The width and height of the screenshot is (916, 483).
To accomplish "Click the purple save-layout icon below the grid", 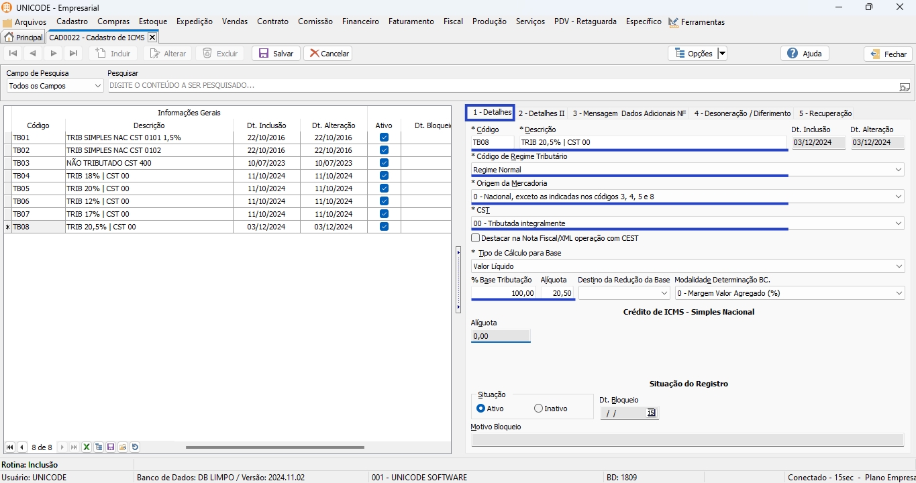I will [x=111, y=447].
